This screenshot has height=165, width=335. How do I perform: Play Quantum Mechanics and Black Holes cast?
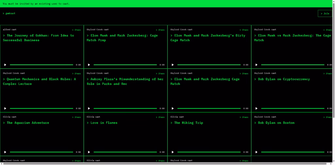point(5,108)
